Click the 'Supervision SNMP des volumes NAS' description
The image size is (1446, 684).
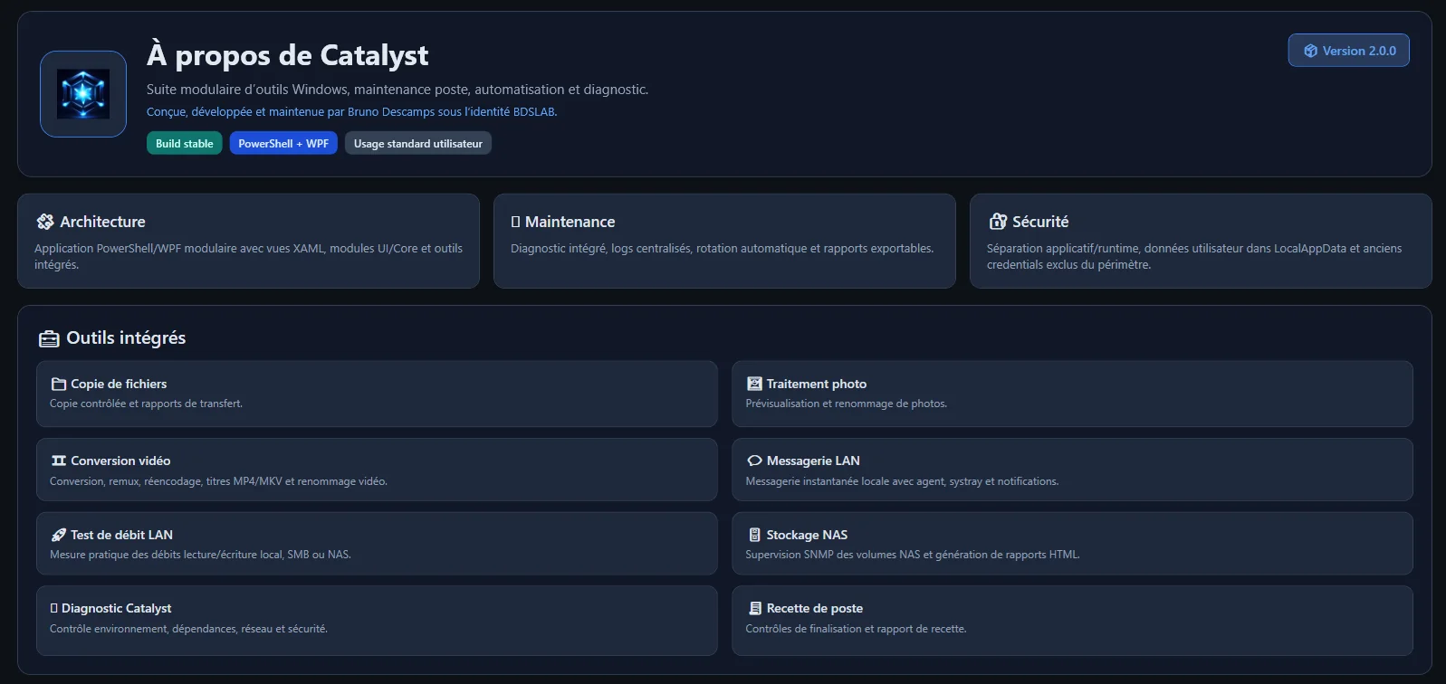click(x=913, y=555)
